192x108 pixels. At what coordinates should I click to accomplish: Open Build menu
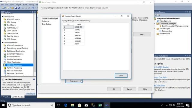pos(25,4)
